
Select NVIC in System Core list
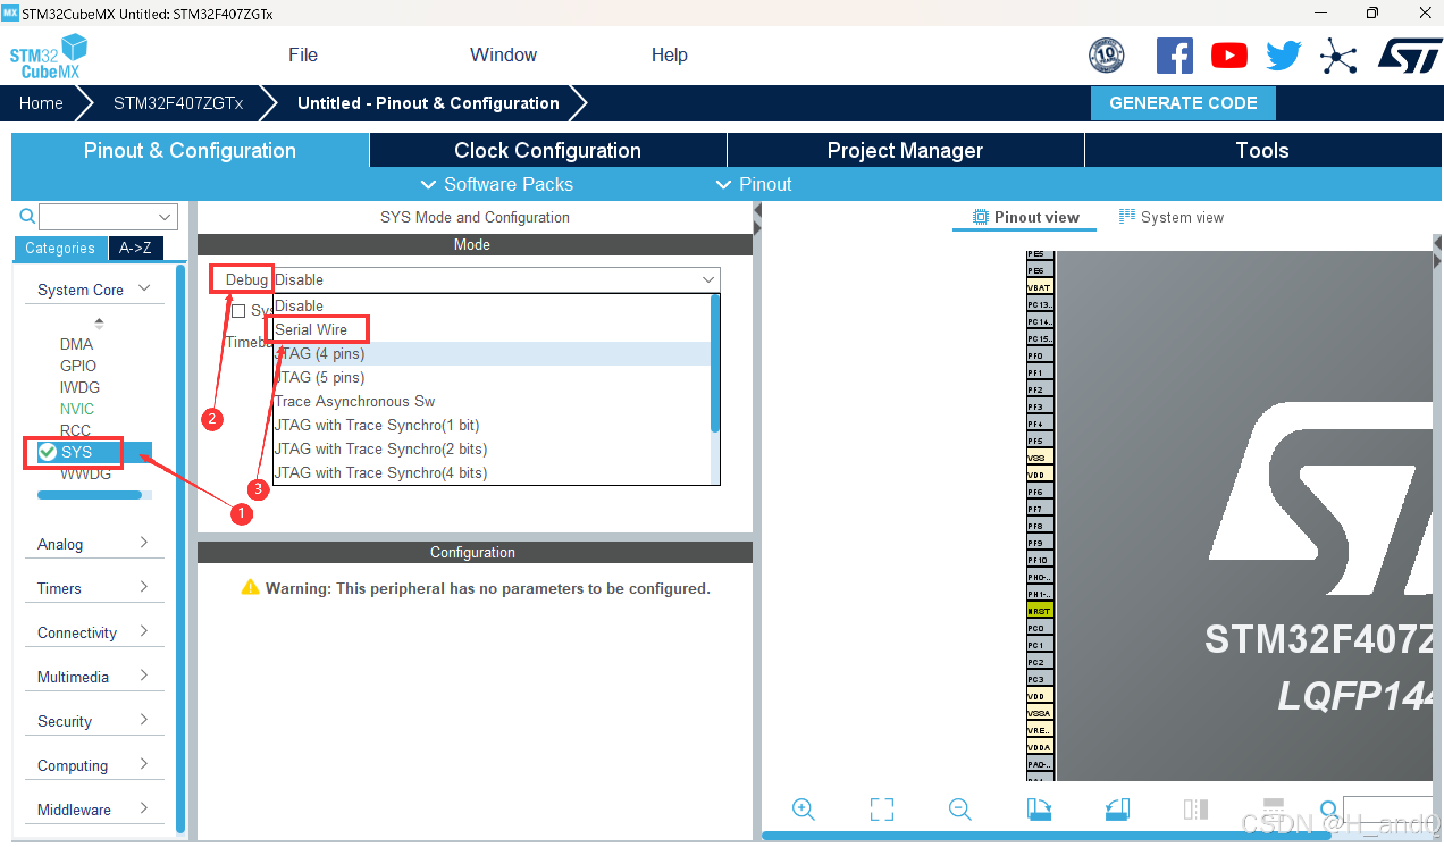tap(77, 409)
